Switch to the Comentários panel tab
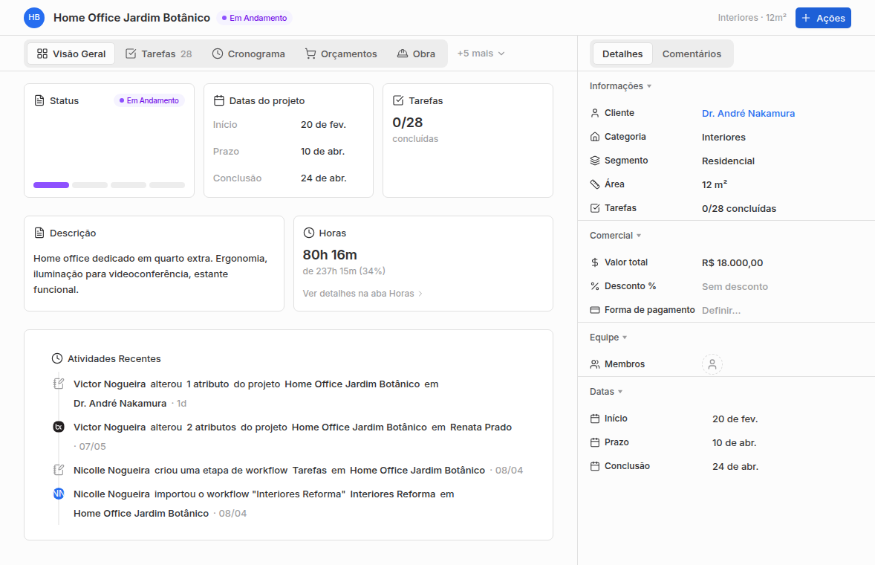Image resolution: width=875 pixels, height=565 pixels. pyautogui.click(x=692, y=54)
